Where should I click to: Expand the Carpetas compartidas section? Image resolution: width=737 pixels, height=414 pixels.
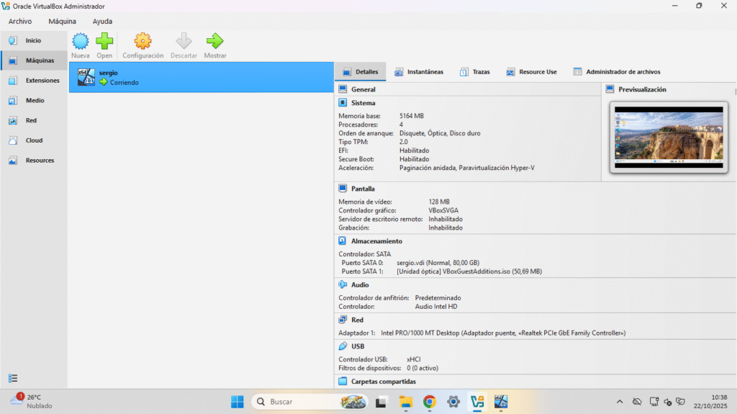pyautogui.click(x=382, y=382)
